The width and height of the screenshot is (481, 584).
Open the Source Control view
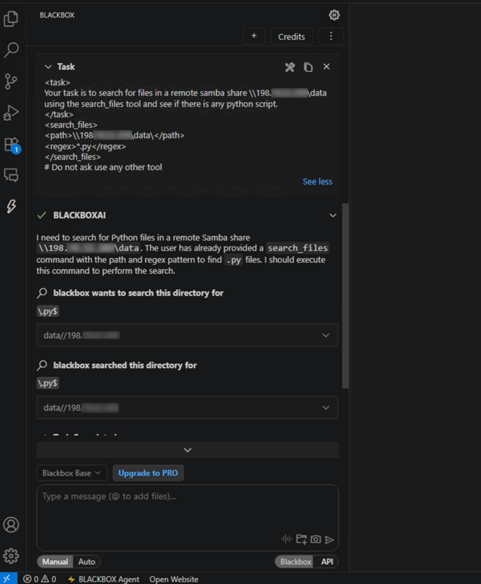[11, 82]
